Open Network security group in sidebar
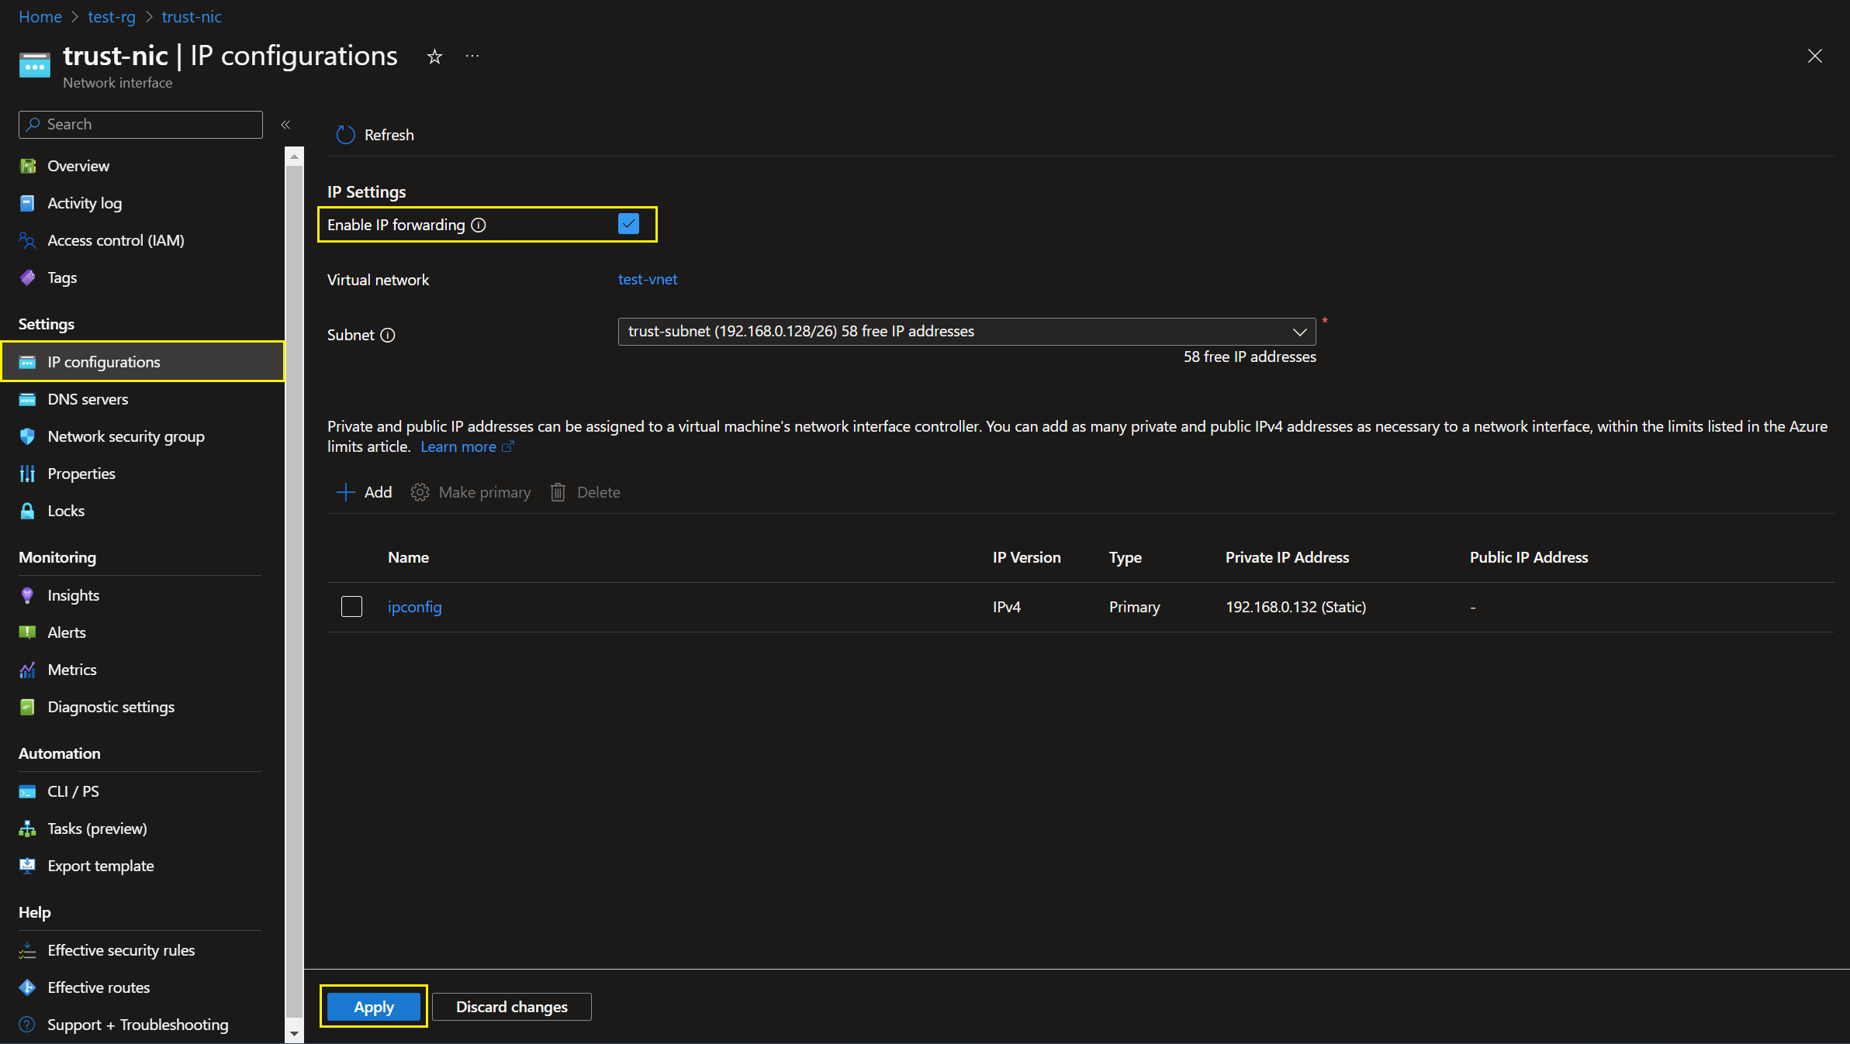The image size is (1850, 1044). coord(126,436)
